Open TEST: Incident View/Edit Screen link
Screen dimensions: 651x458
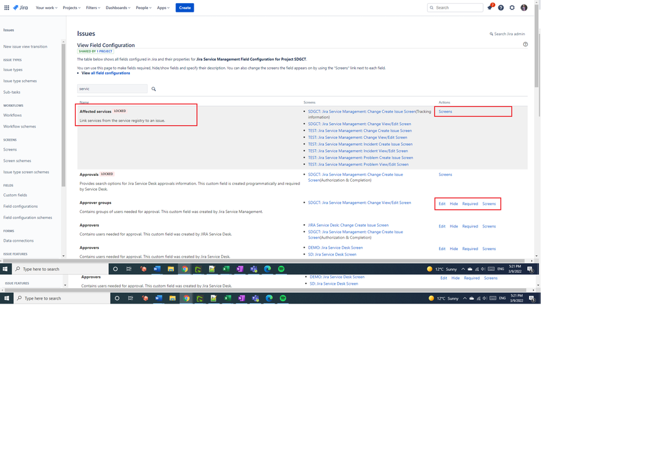[x=358, y=151]
